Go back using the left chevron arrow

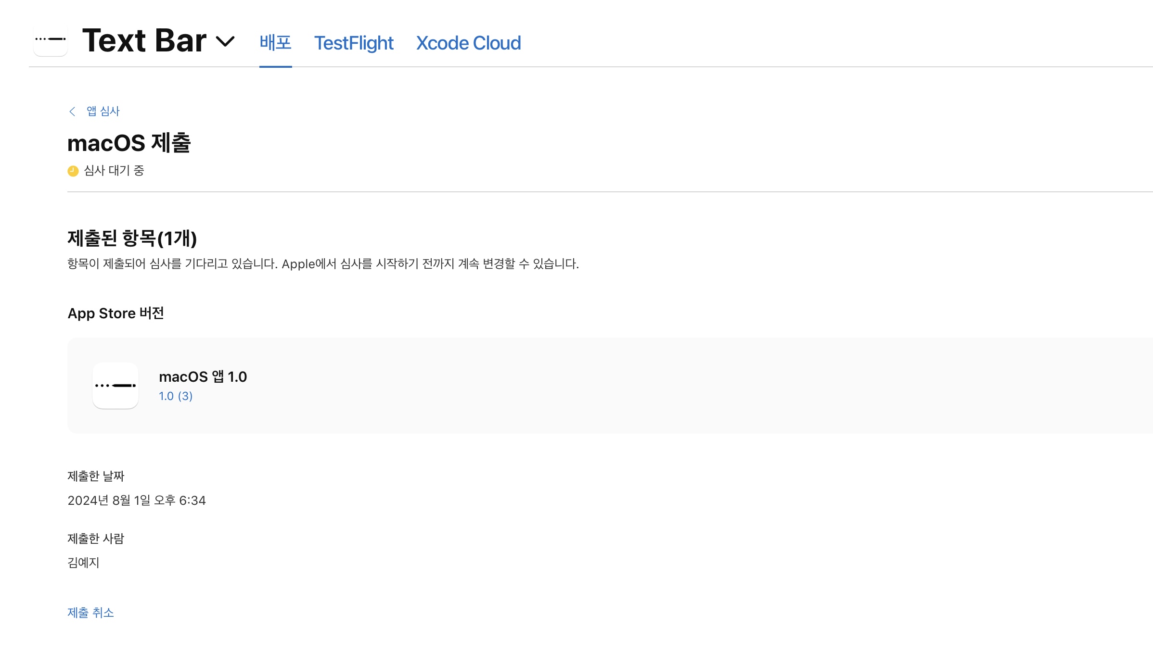72,112
